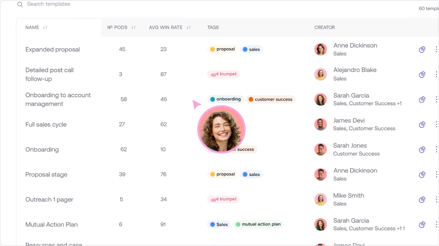Open the Outreach 1 pager template

pos(49,199)
